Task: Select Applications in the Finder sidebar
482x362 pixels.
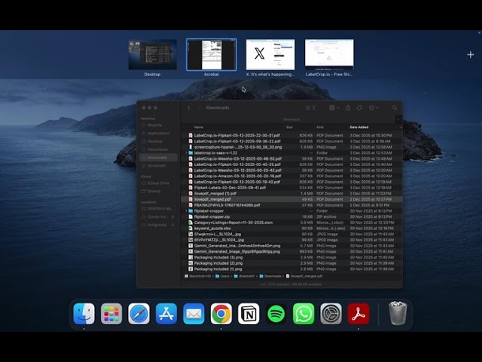Action: tap(158, 133)
